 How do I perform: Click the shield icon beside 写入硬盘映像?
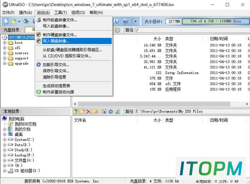(x=39, y=41)
